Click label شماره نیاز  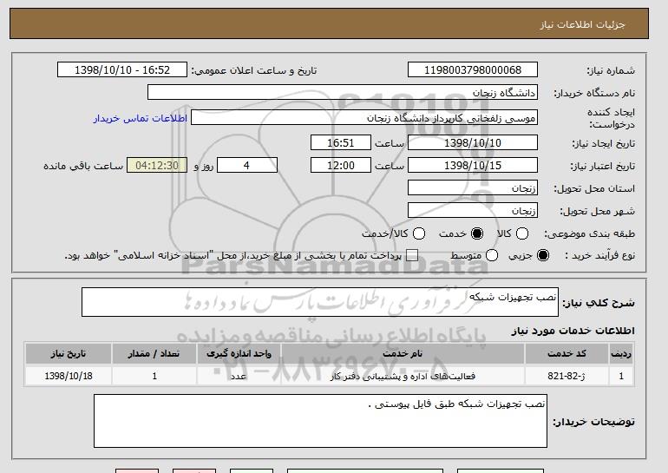tap(611, 70)
